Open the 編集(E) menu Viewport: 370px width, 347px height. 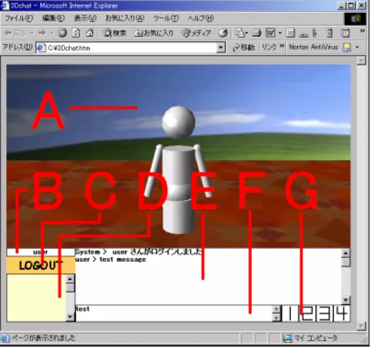click(x=53, y=18)
